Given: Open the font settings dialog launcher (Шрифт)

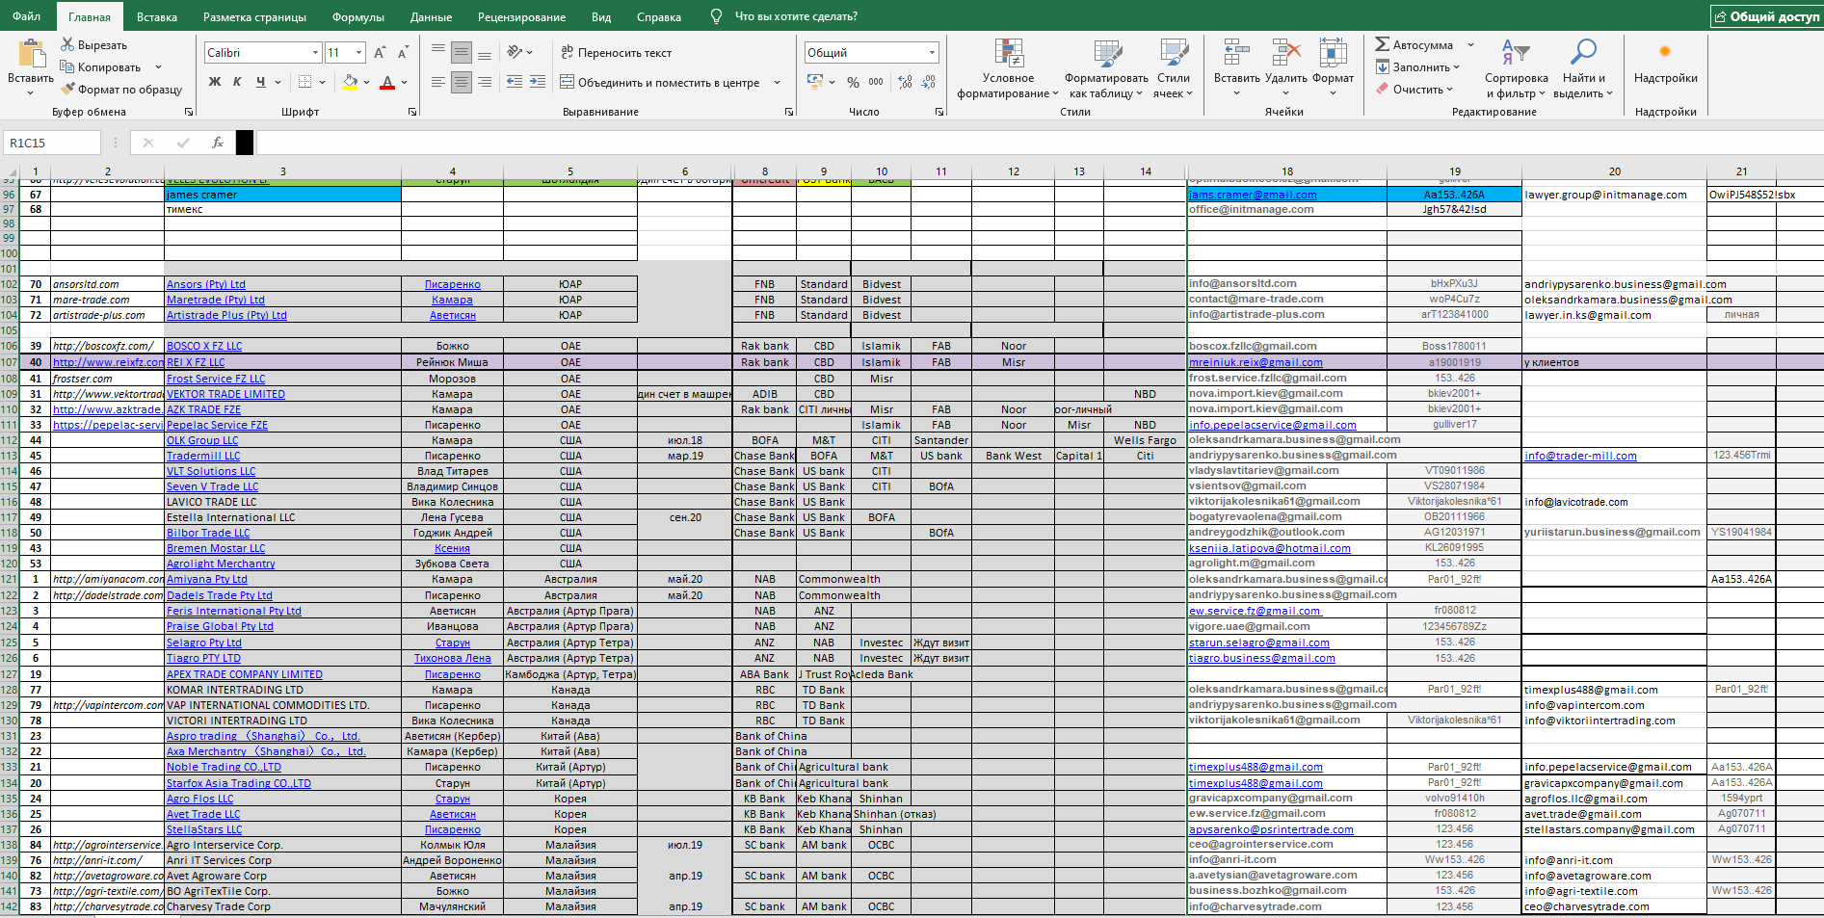Looking at the screenshot, I should click(412, 112).
